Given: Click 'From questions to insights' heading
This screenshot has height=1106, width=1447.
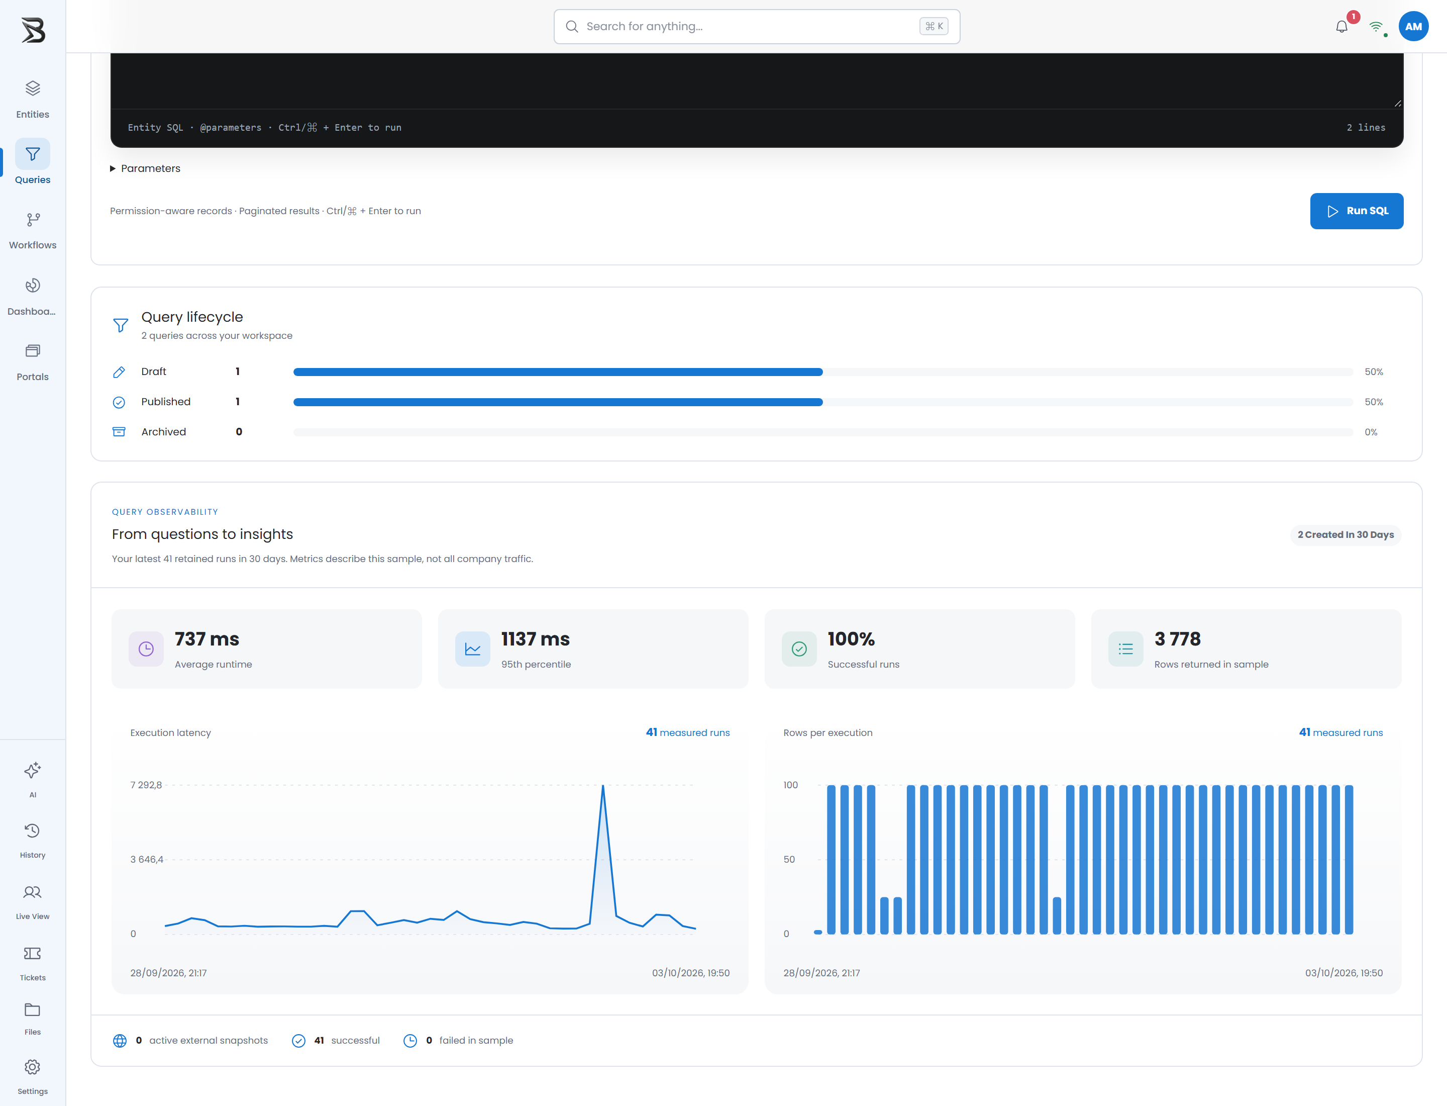Looking at the screenshot, I should click(202, 534).
